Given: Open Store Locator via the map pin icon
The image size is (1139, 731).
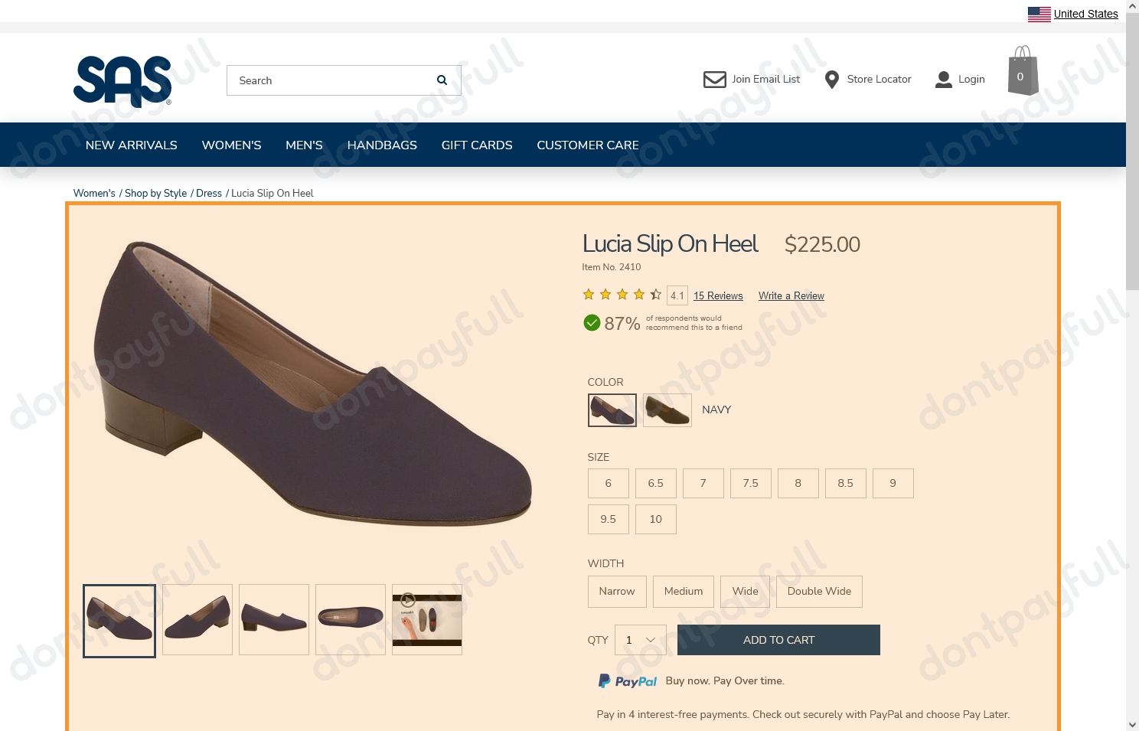Looking at the screenshot, I should pyautogui.click(x=831, y=79).
